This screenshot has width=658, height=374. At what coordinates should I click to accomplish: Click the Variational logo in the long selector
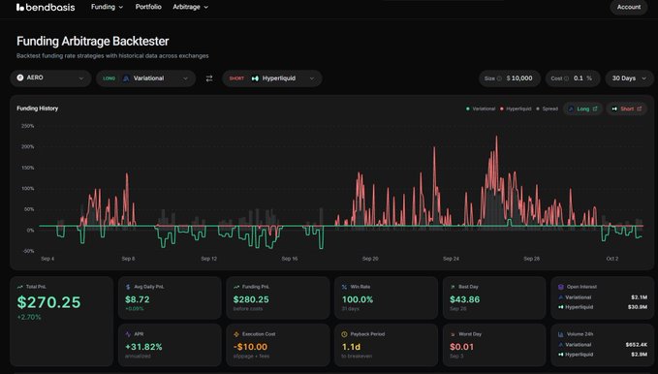pos(126,78)
